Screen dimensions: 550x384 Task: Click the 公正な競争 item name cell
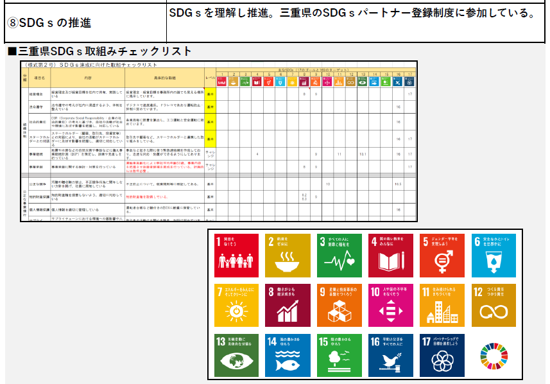pyautogui.click(x=39, y=184)
